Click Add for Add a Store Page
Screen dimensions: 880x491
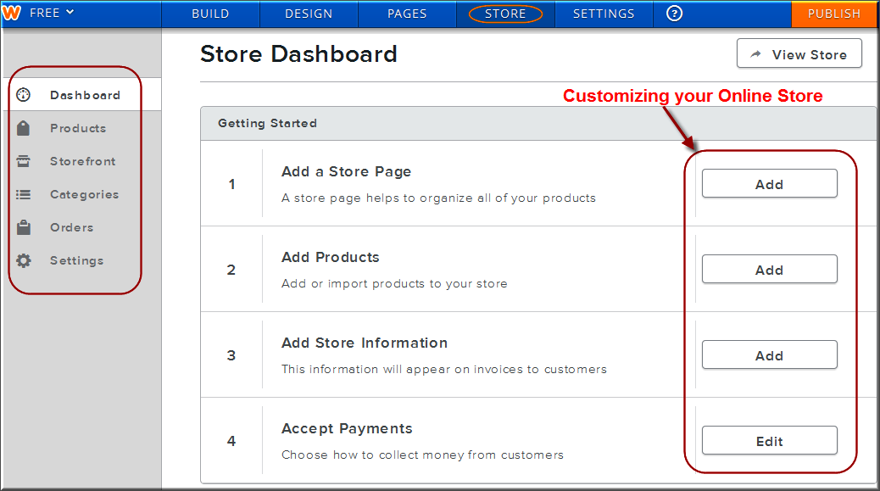tap(769, 184)
